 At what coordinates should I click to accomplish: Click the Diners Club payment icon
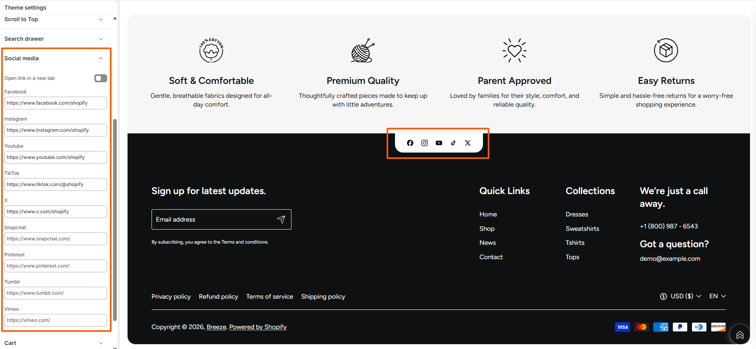pos(699,327)
